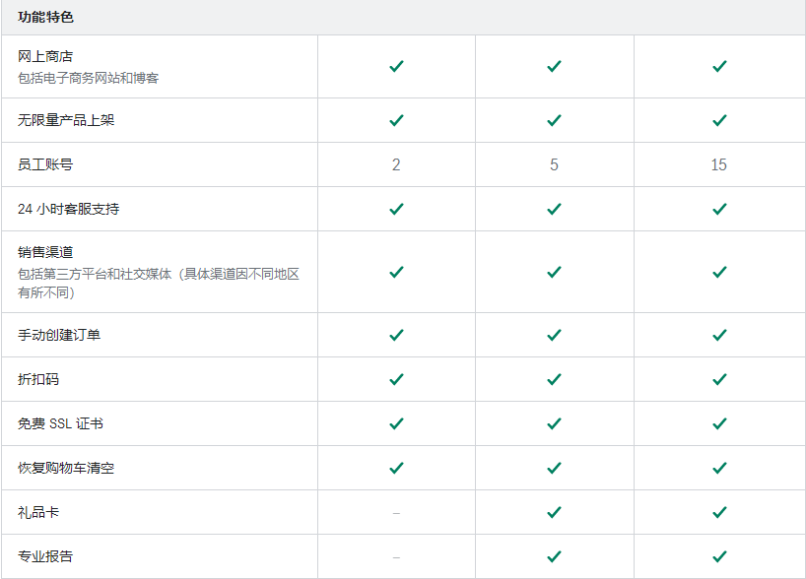Click the 销售渠道 checkmark in the first plan column
Viewport: 806px width, 579px height.
click(396, 272)
